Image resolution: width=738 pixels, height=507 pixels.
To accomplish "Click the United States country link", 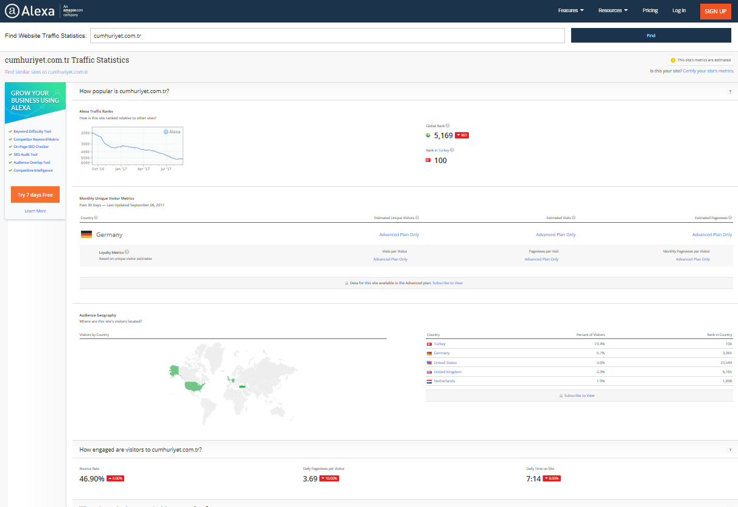I will [x=445, y=363].
